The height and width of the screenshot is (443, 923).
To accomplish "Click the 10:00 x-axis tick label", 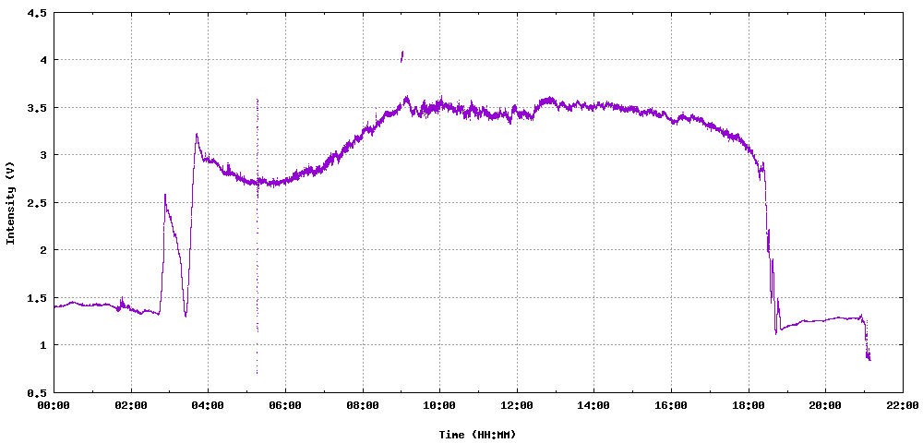I will pos(439,405).
